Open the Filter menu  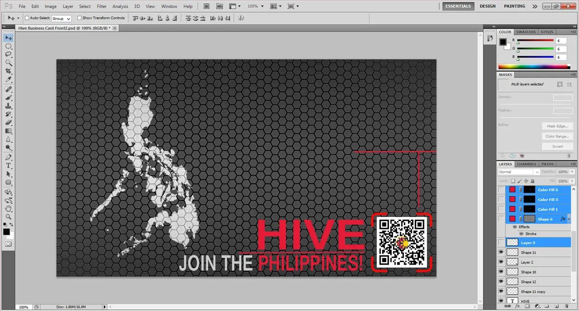click(102, 6)
